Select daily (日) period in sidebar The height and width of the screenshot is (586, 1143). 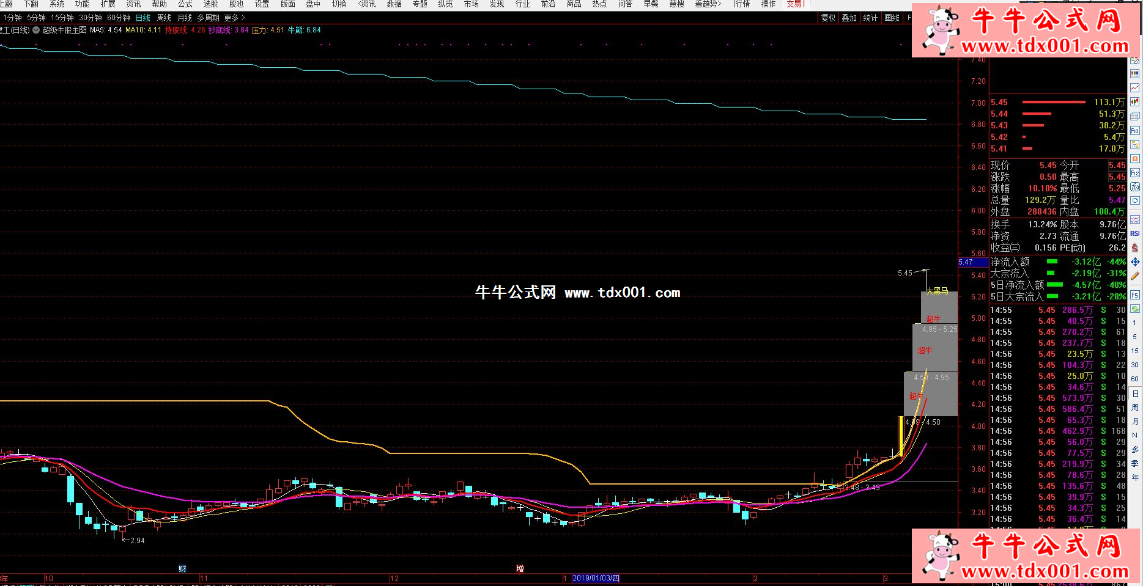pos(1134,394)
